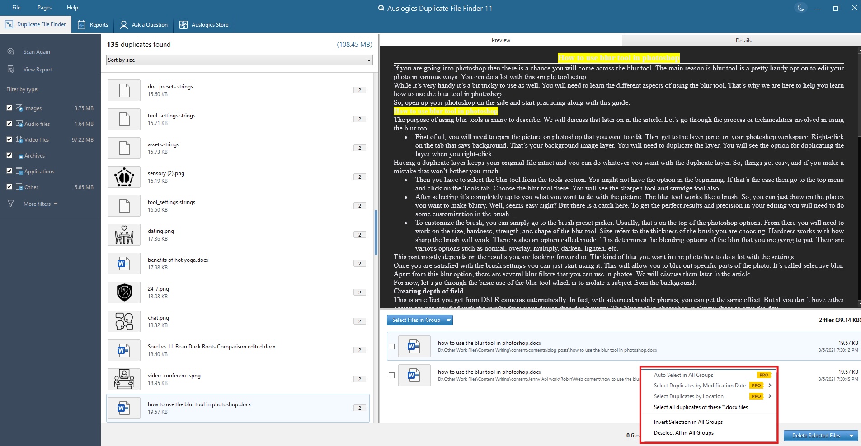Expand Select Duplicates by Location submenu arrow
Screen dimensions: 861x446
(770, 396)
